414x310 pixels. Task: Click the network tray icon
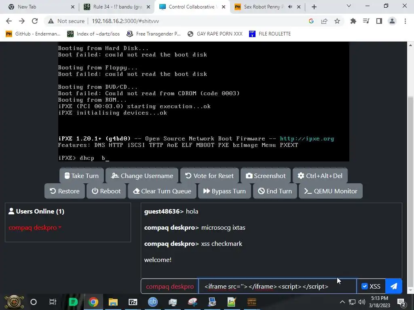click(x=352, y=302)
